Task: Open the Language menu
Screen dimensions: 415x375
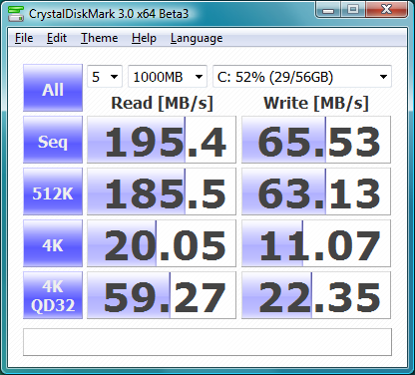Action: pos(197,38)
